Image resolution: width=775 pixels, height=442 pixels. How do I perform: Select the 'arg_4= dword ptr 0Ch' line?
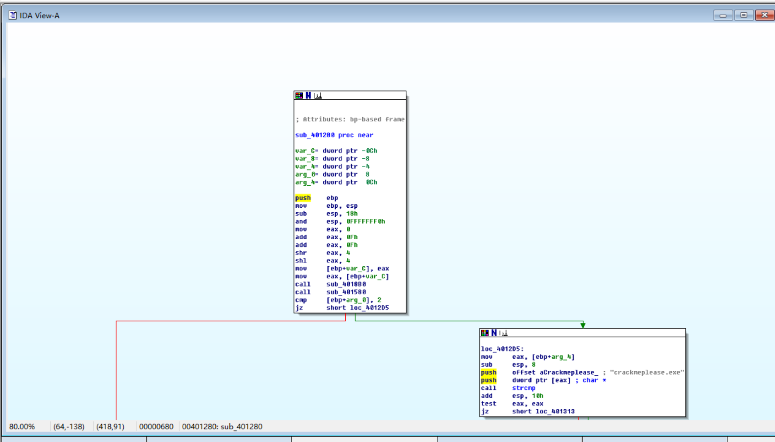pos(336,182)
